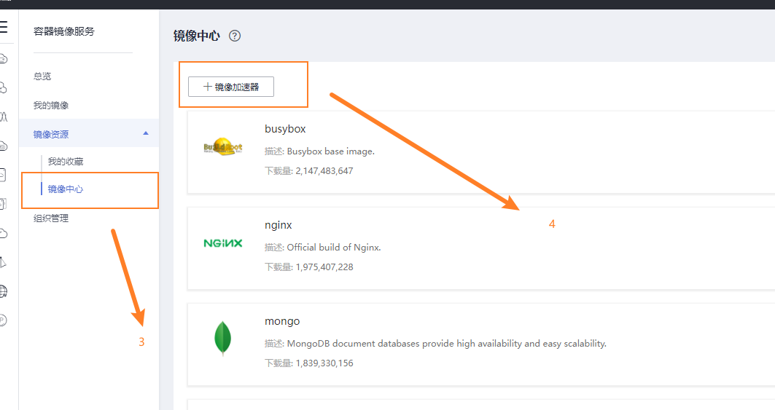Click the 镜像中心 page heading
Screen dimensions: 775x410
click(196, 36)
